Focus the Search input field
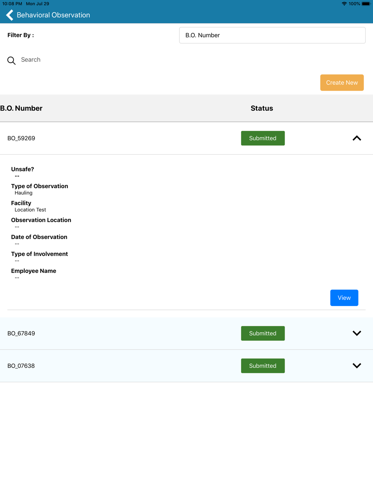This screenshot has height=498, width=373. pos(112,60)
